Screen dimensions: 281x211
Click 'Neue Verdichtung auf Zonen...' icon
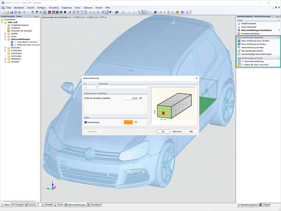pos(239,44)
